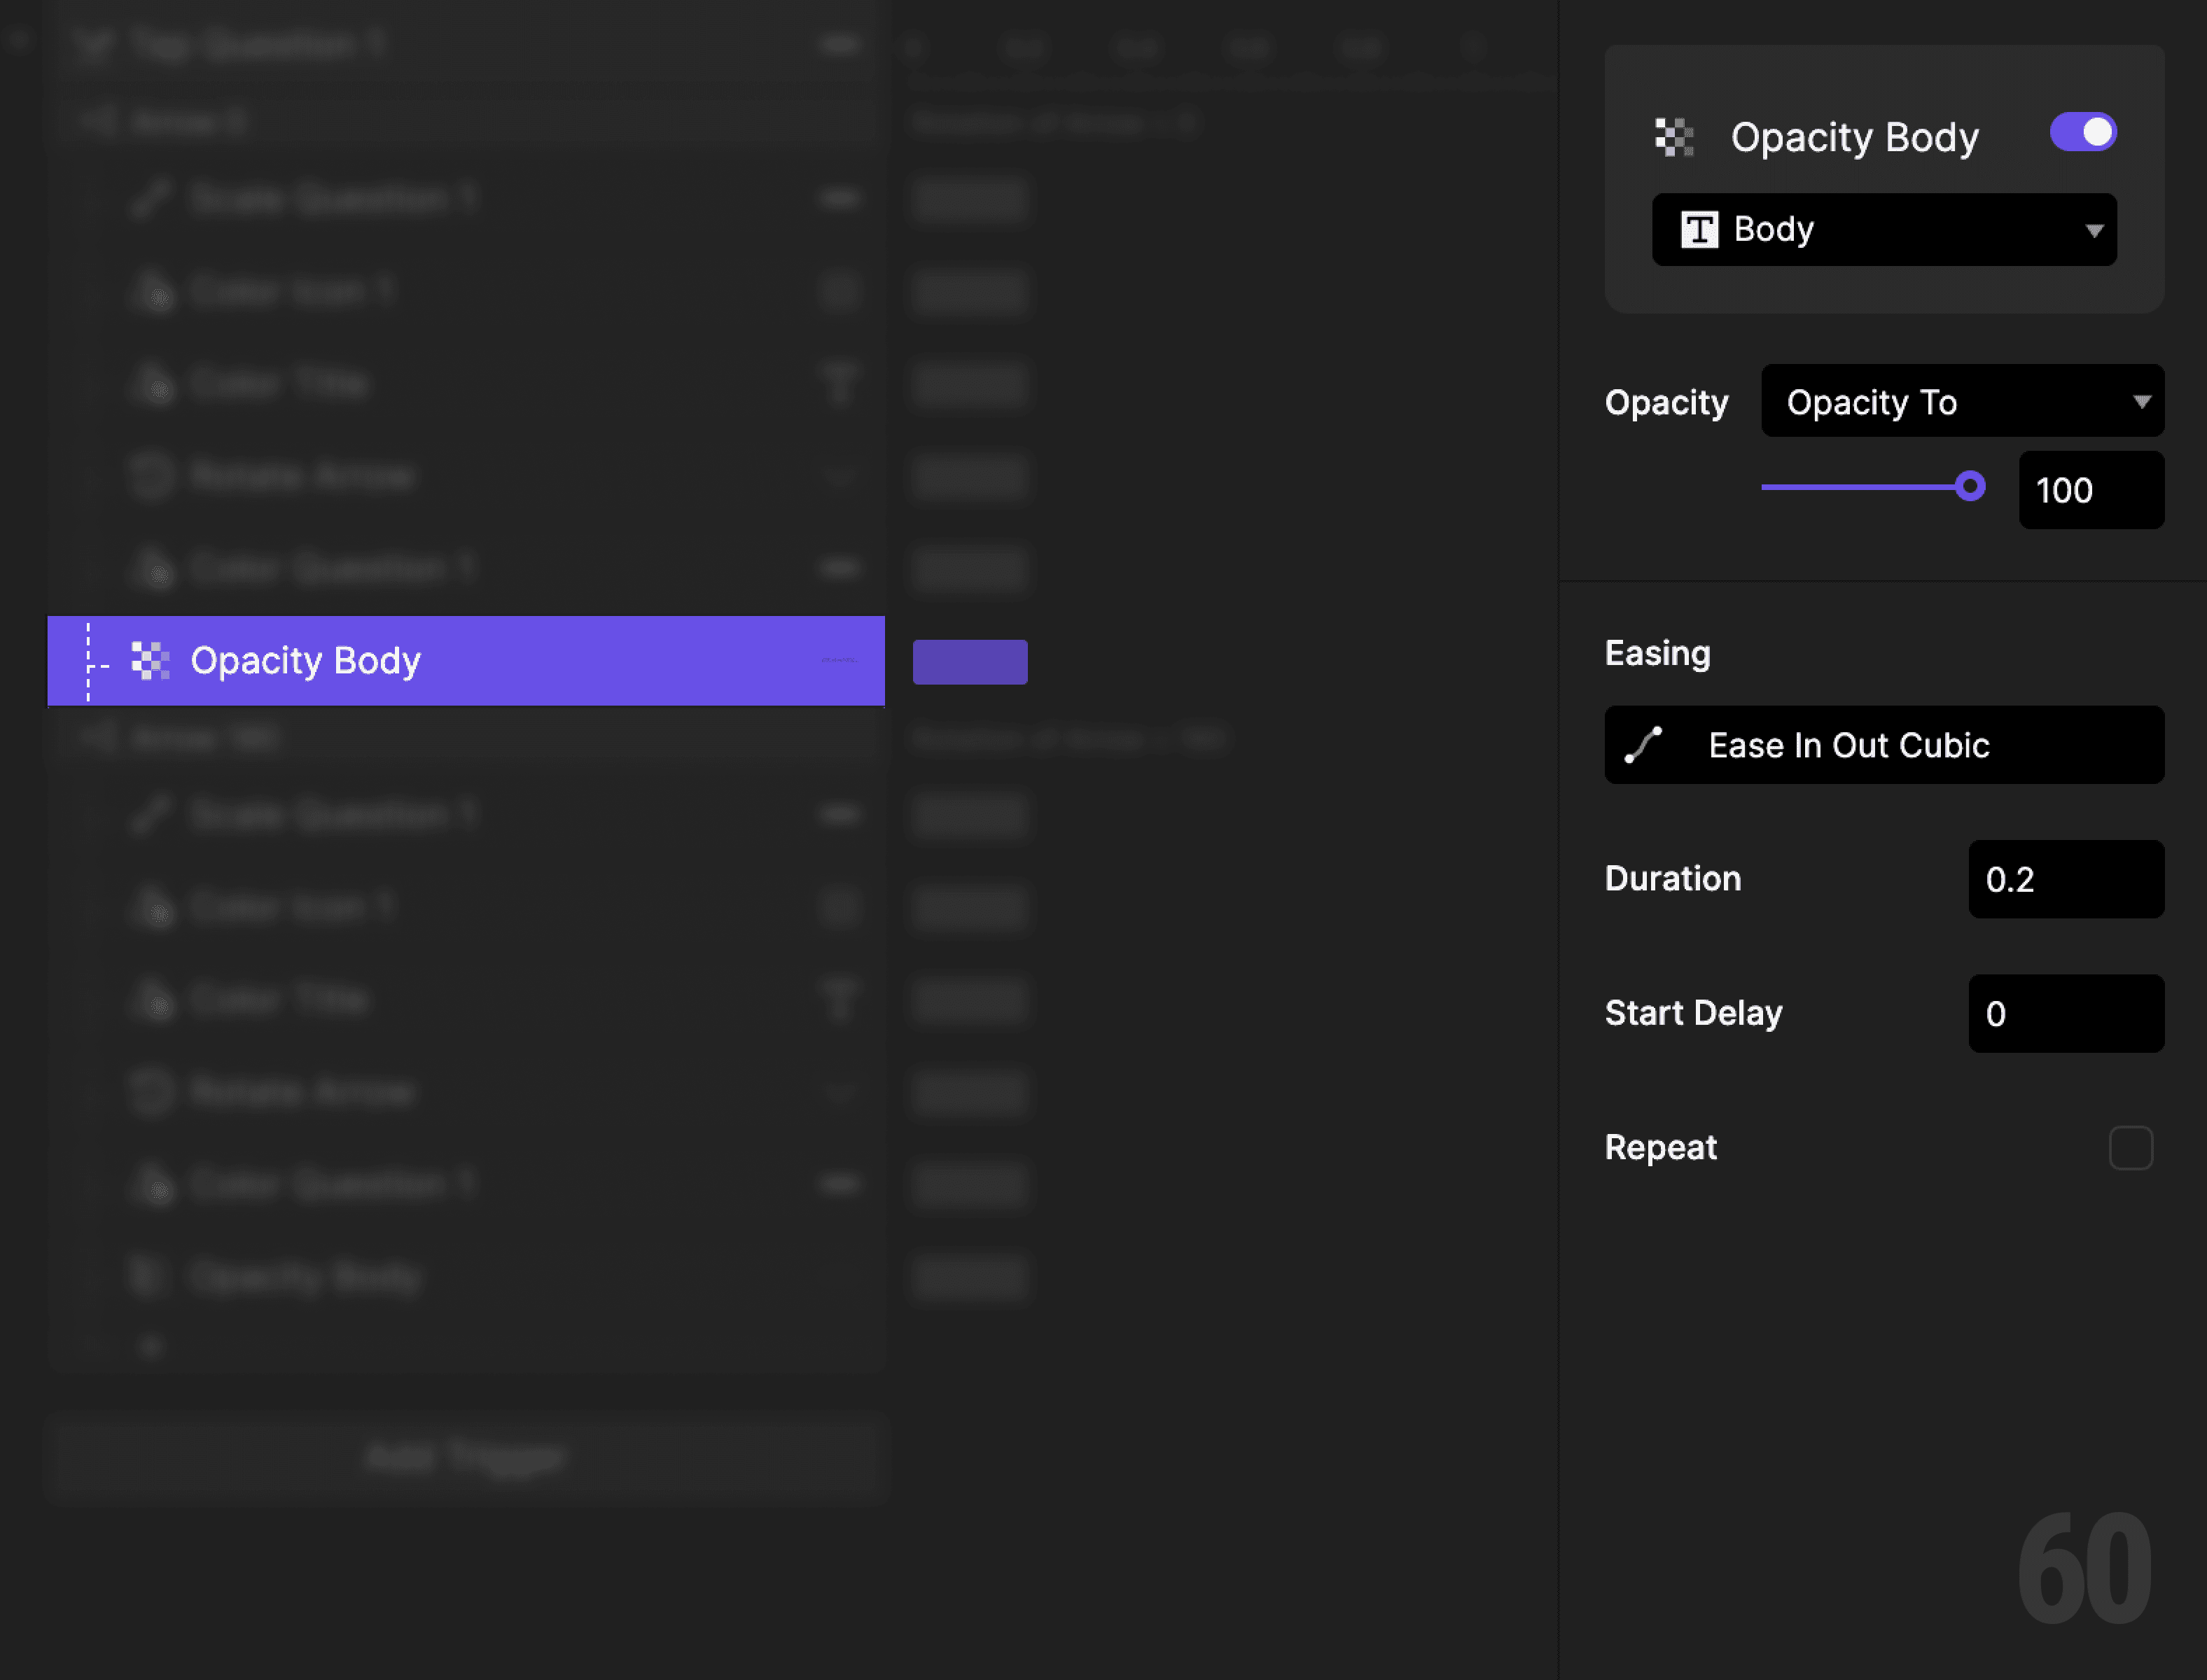Click the color drop icon on Color Icon 1 row
Viewport: 2207px width, 1680px height.
(x=155, y=291)
